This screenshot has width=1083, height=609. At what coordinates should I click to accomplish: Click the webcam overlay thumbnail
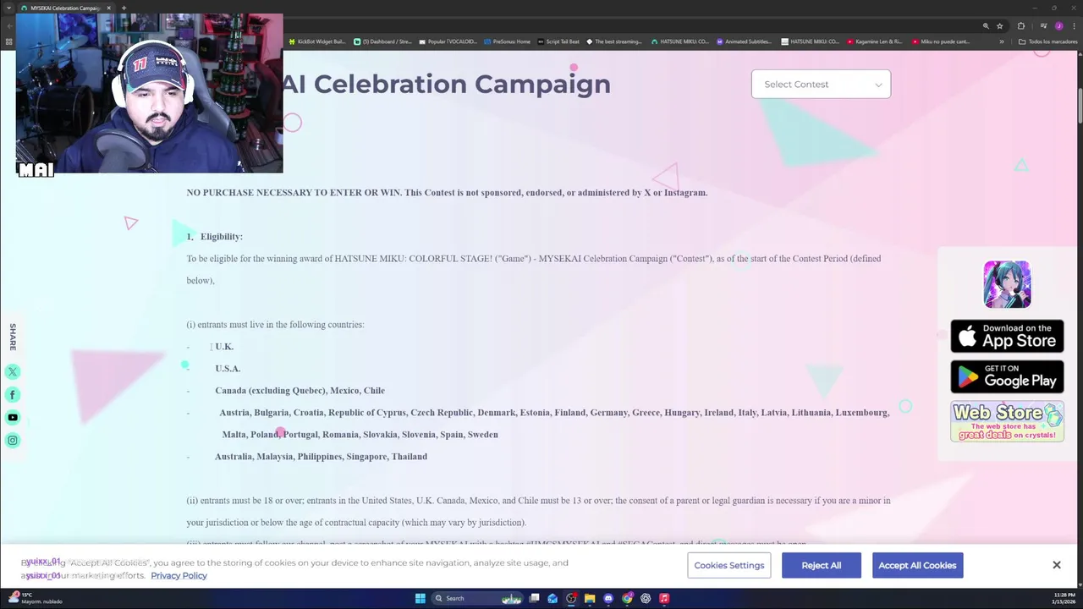149,93
